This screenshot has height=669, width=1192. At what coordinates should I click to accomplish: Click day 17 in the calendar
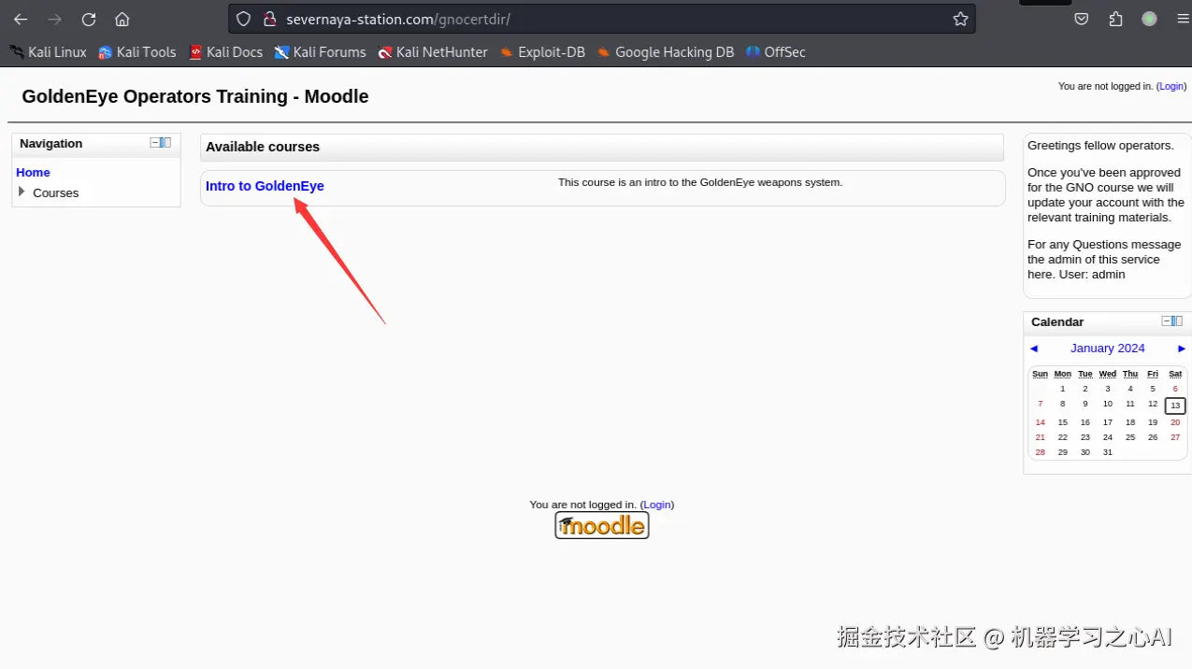tap(1108, 422)
